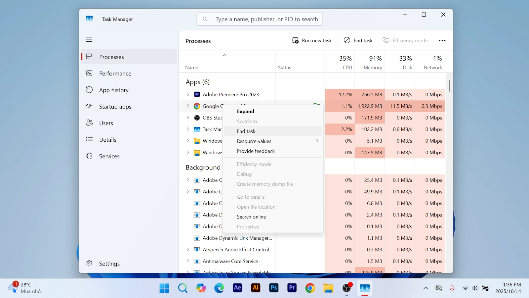Screen dimensions: 529x298
Task: Expand the Windows row using 5.1 MB
Action: coord(188,141)
